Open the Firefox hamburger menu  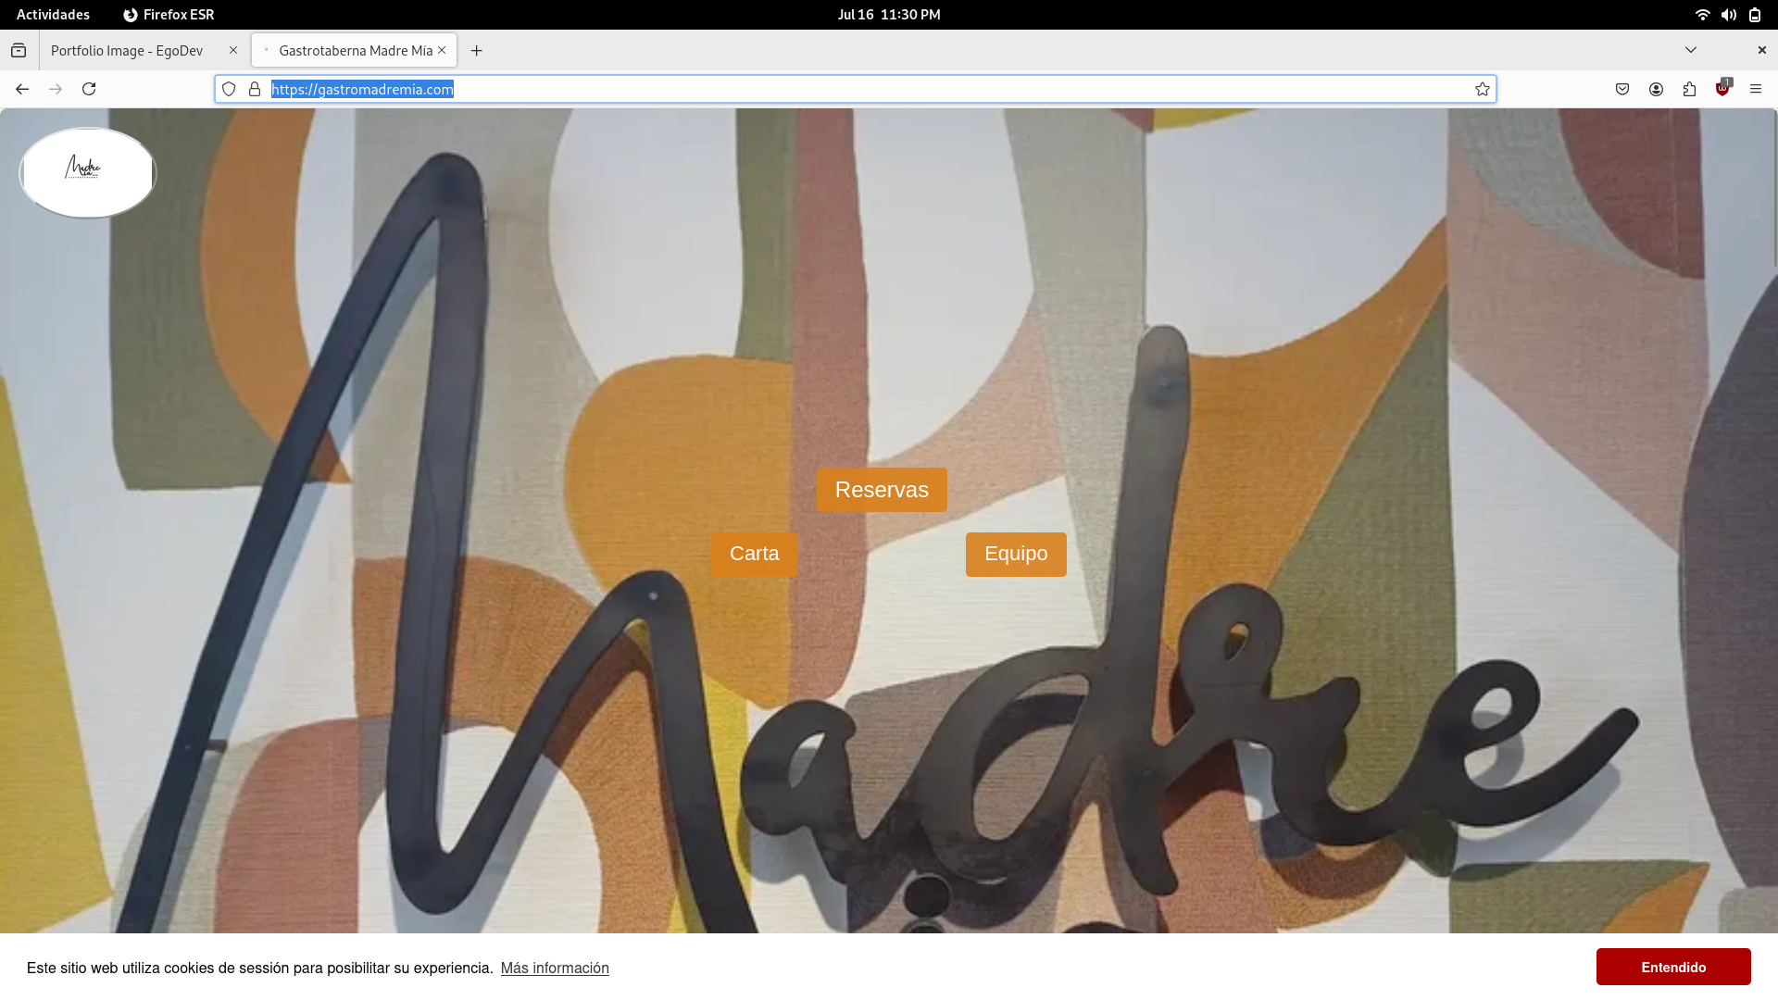[x=1756, y=89]
